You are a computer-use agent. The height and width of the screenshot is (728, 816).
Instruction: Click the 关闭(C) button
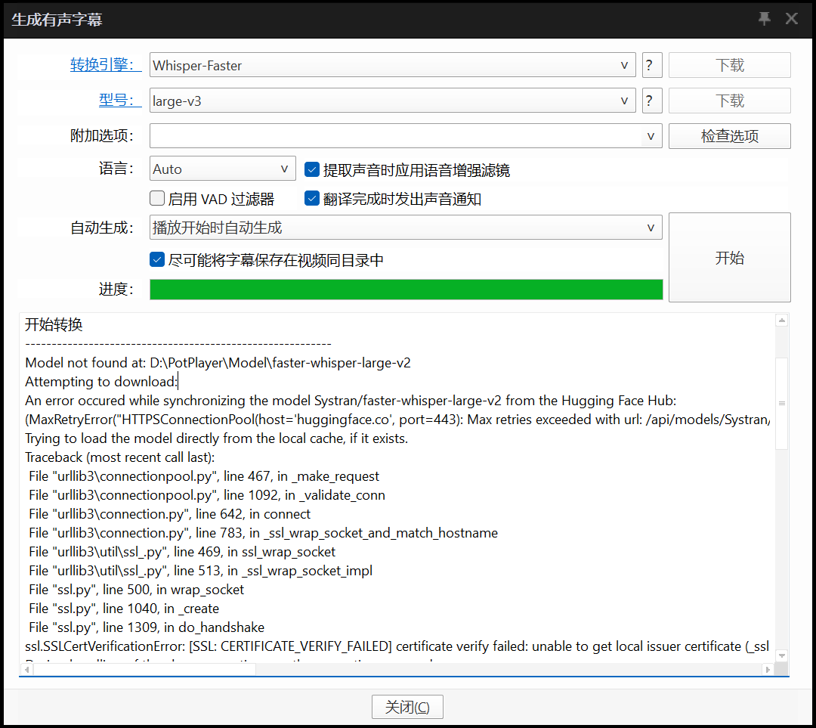(x=407, y=707)
